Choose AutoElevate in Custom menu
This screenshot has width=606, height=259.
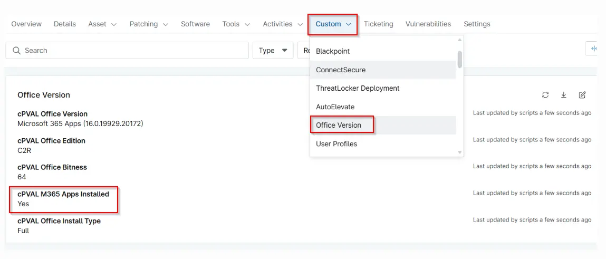383,107
